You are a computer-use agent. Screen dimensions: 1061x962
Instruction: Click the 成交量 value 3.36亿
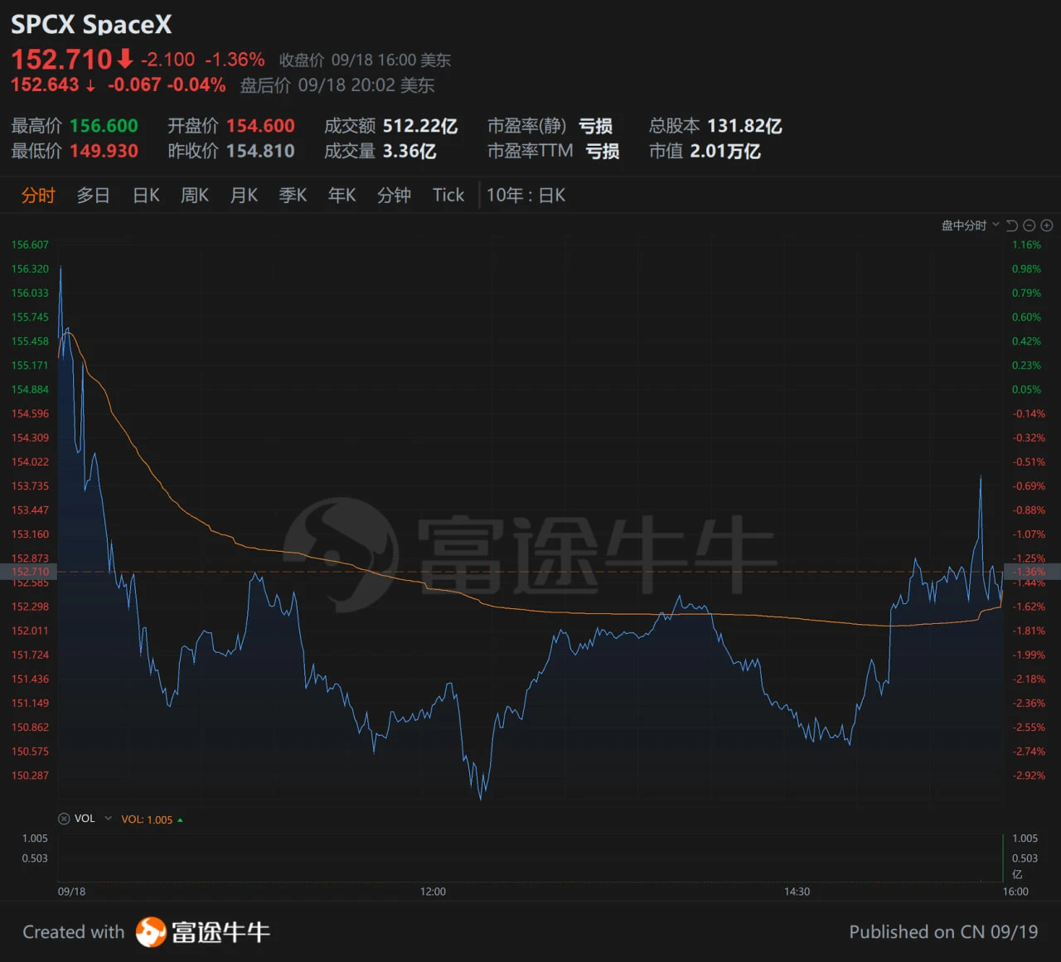point(409,151)
